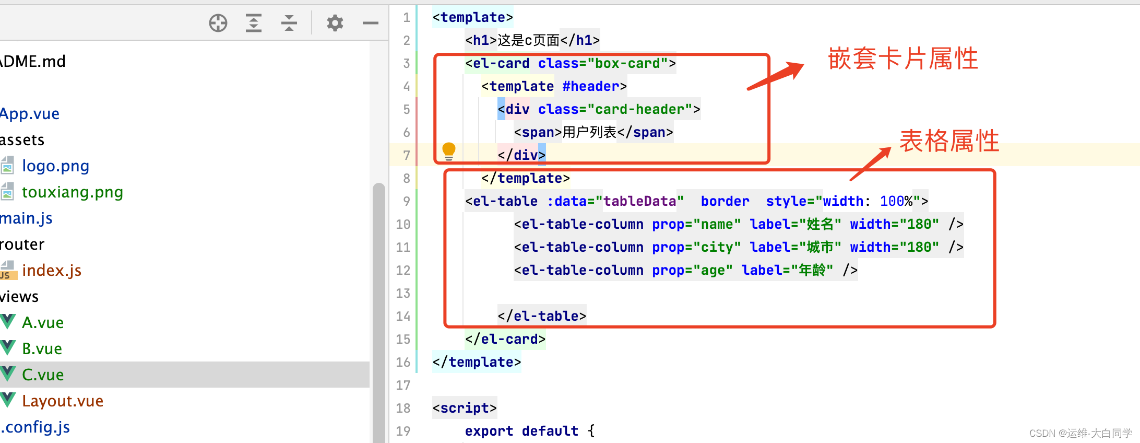Click line number 2 in the gutter
The height and width of the screenshot is (443, 1140).
pyautogui.click(x=407, y=40)
